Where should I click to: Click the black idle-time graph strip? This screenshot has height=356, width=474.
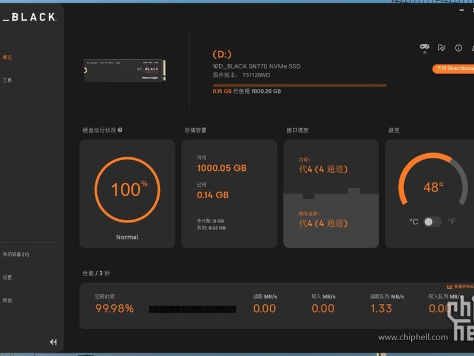point(192,309)
